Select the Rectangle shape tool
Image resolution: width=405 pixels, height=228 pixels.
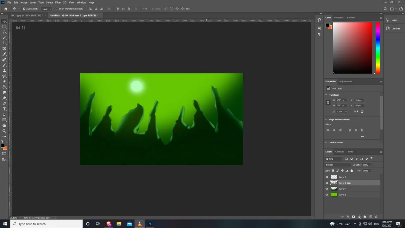point(4,120)
